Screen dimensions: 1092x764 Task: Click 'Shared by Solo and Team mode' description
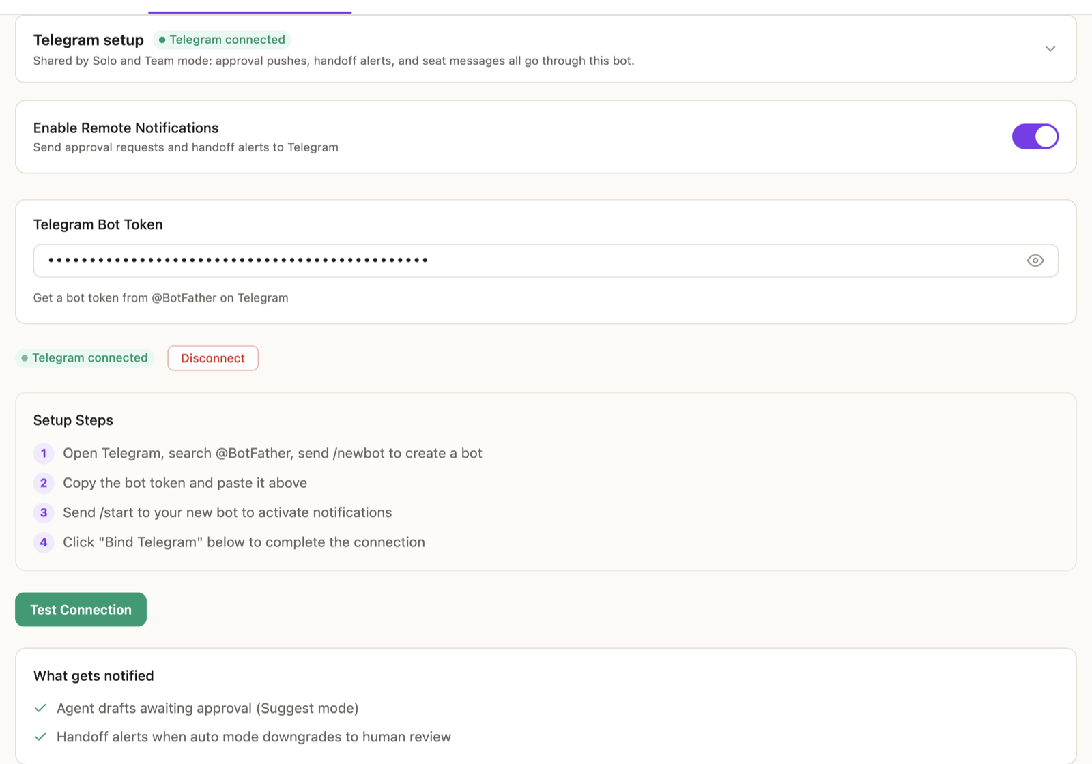pyautogui.click(x=334, y=61)
